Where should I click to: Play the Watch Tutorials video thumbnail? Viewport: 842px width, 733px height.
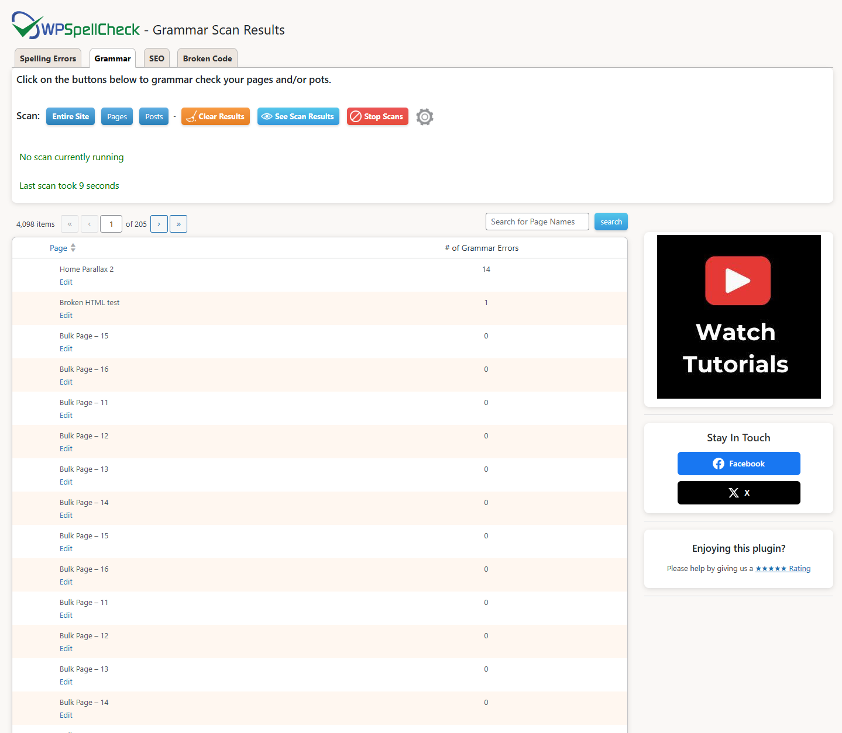[738, 317]
